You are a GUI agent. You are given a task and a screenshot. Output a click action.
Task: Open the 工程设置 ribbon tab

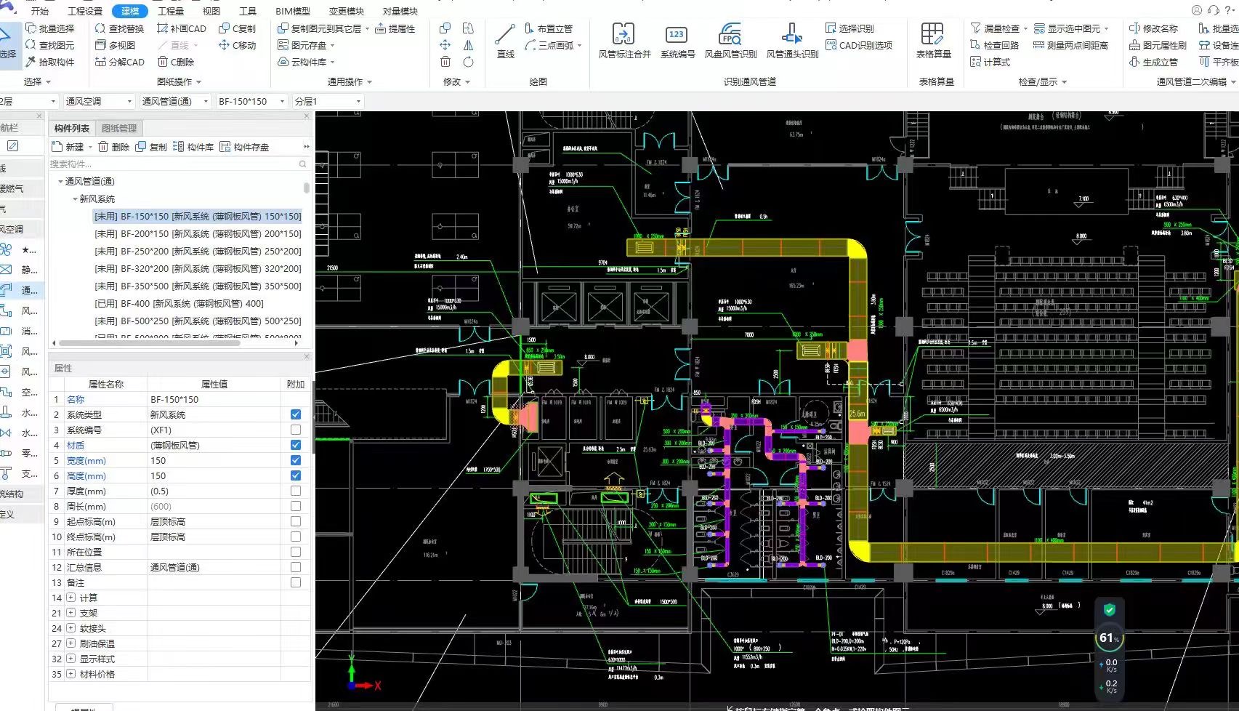(85, 11)
